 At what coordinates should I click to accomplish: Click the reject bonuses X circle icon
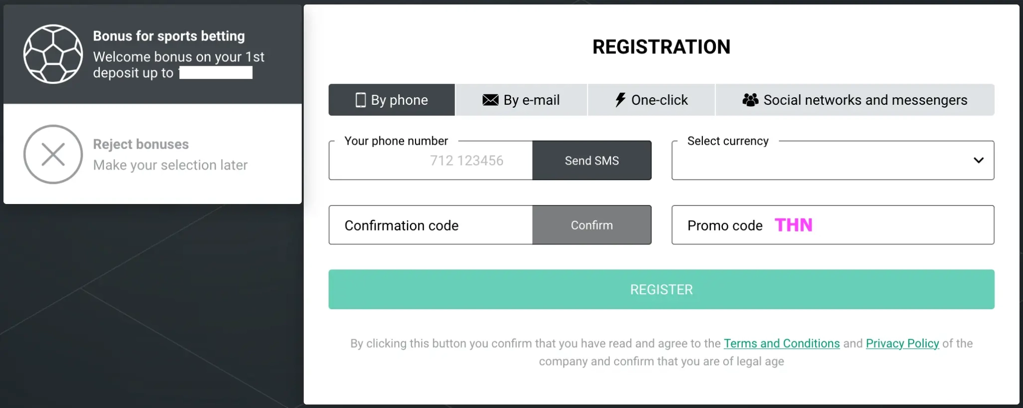pyautogui.click(x=53, y=154)
